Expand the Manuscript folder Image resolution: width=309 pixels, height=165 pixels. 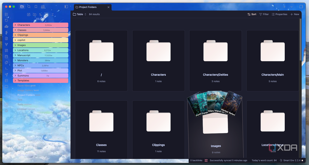(x=40, y=55)
